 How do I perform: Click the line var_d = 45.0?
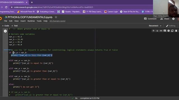click(x=15, y=45)
